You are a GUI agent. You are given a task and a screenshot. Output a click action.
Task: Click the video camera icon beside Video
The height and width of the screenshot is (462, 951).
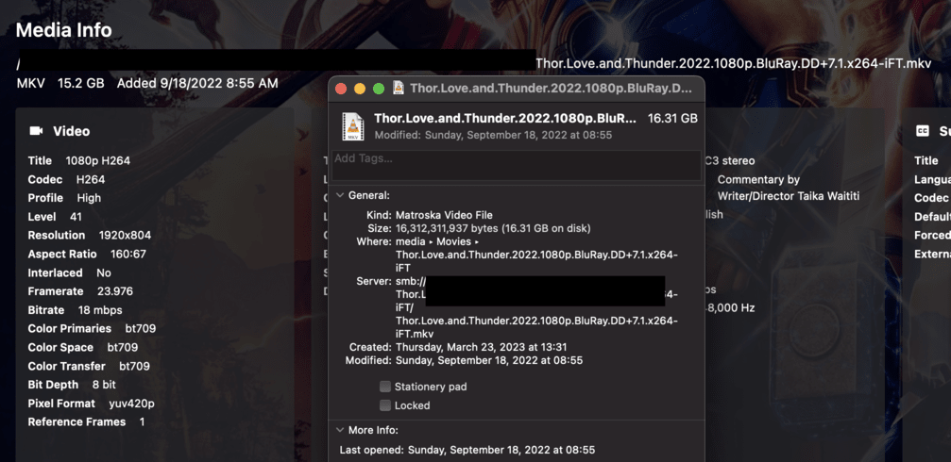click(37, 131)
